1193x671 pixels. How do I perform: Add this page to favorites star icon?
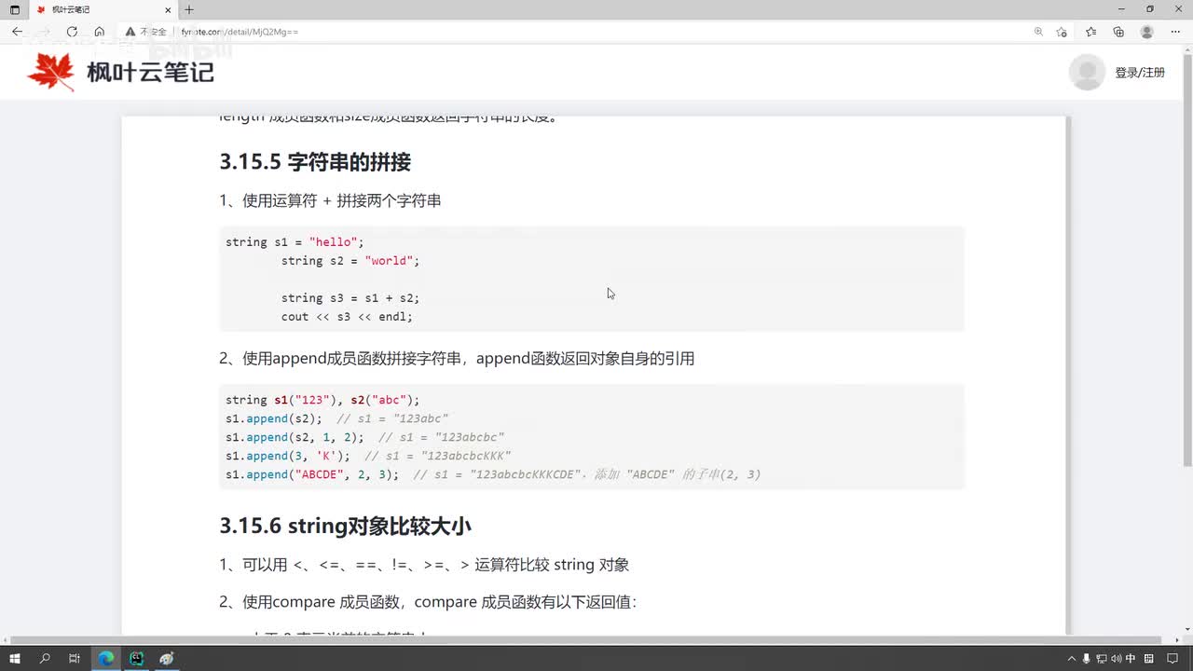1062,32
